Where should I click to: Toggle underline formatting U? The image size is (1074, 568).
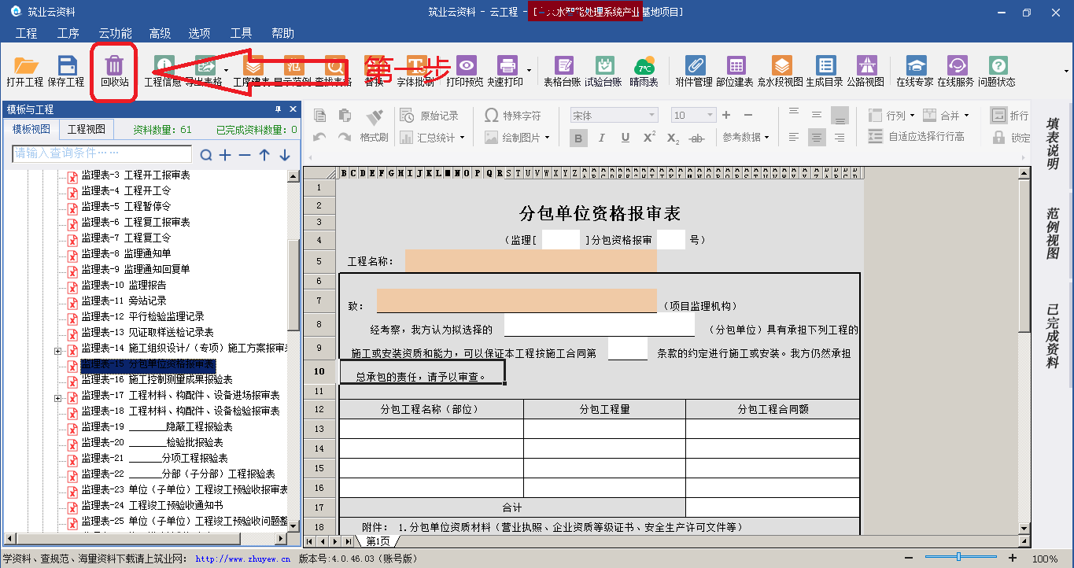pyautogui.click(x=626, y=138)
